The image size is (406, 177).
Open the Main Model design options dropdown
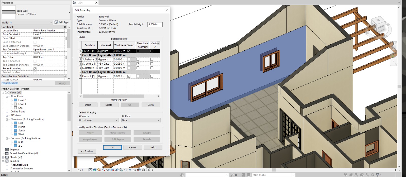(x=274, y=175)
